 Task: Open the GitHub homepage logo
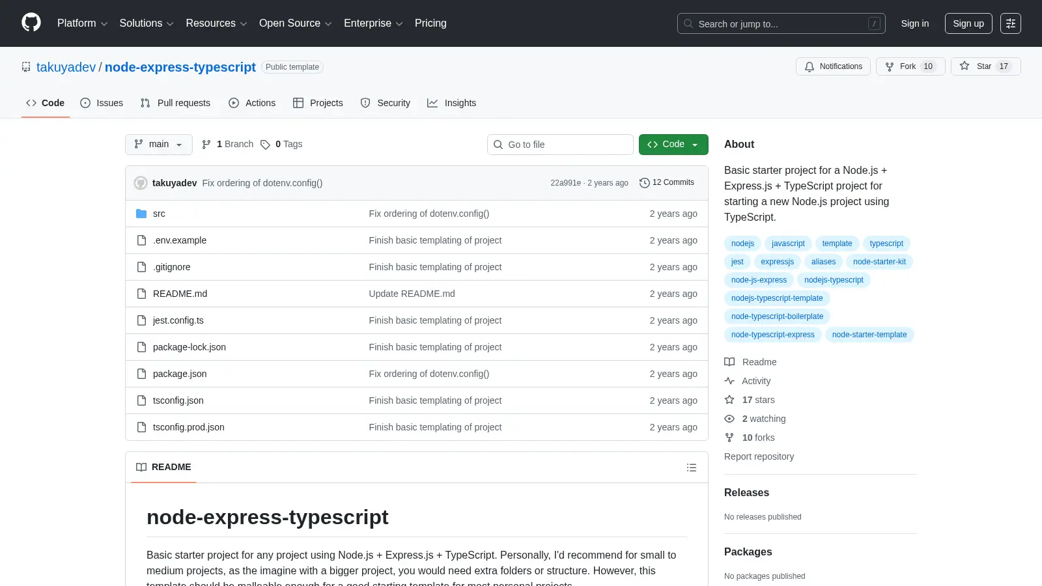coord(31,23)
